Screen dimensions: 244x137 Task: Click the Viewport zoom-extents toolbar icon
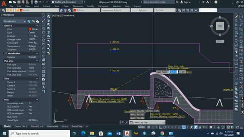tap(196, 10)
